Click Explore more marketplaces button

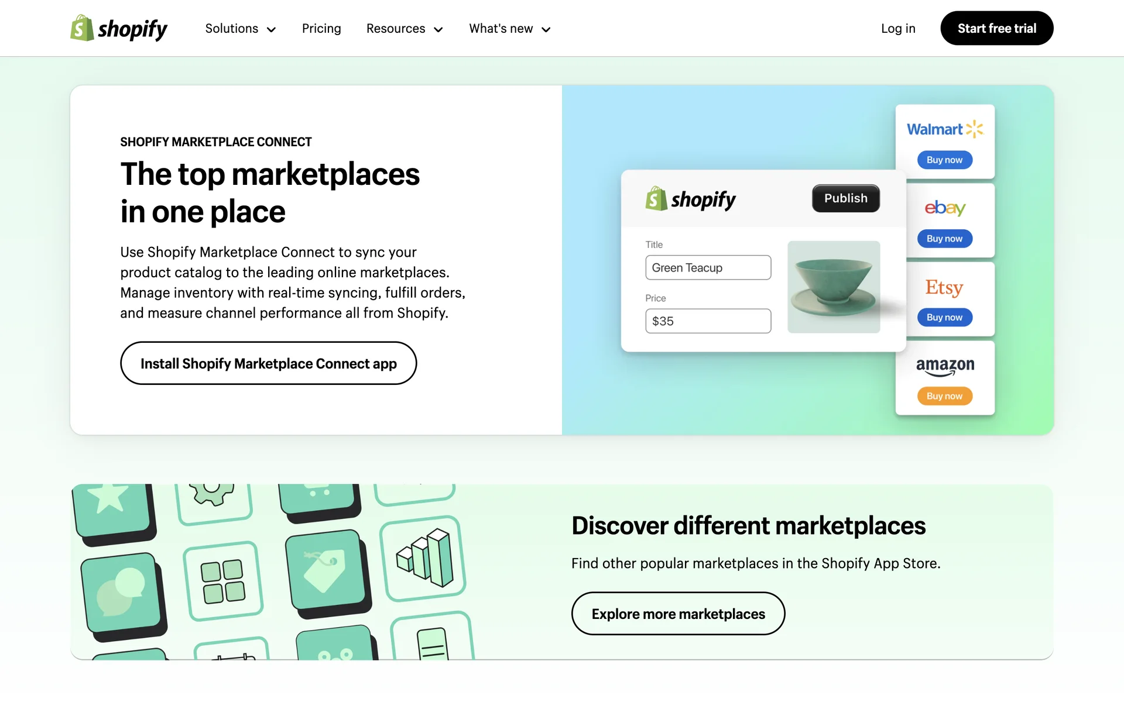[x=678, y=614]
